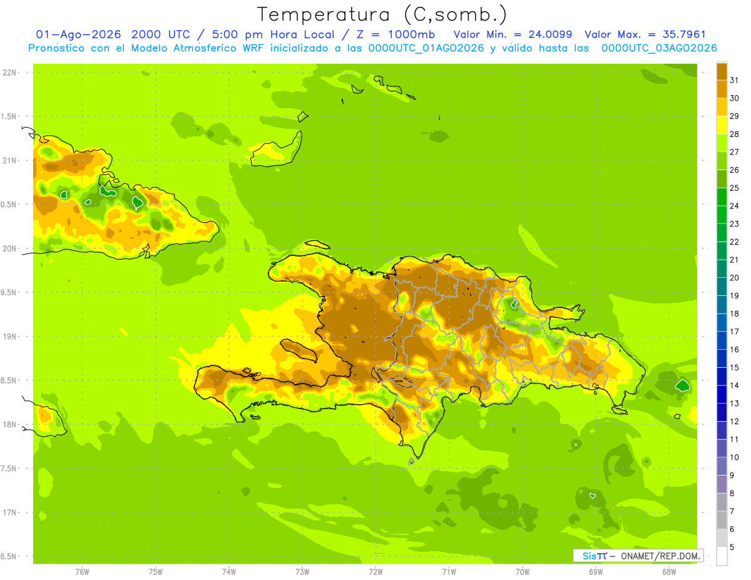Click legend value '29'
This screenshot has height=580, width=751.
pos(734,116)
